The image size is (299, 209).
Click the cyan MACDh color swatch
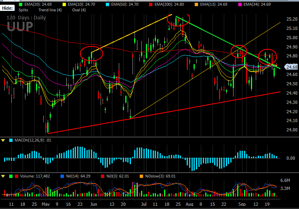tap(11, 140)
